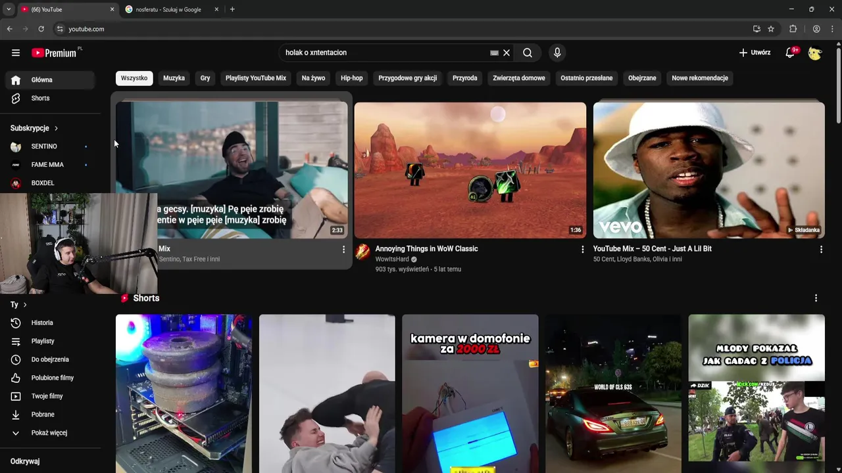Open Pobrane downloads in the sidebar
The height and width of the screenshot is (473, 842).
pos(51,415)
